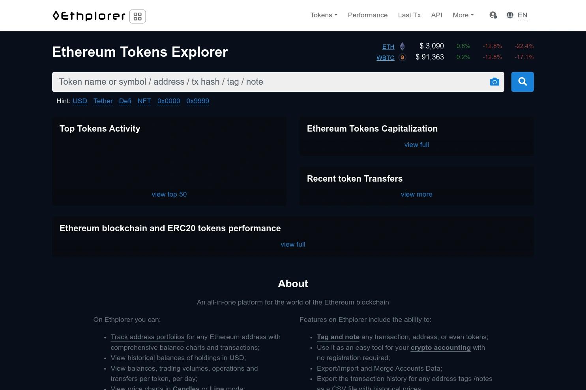Click WBTC -17.1% change value
The image size is (586, 390).
(x=524, y=57)
